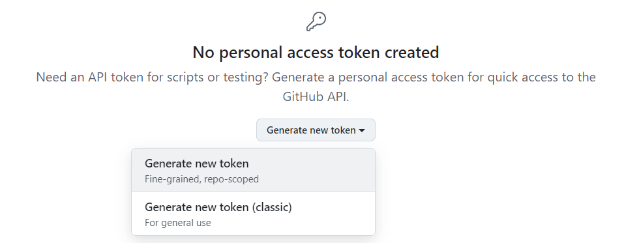Click the caret arrow on Generate new token
The height and width of the screenshot is (243, 624).
tap(362, 130)
